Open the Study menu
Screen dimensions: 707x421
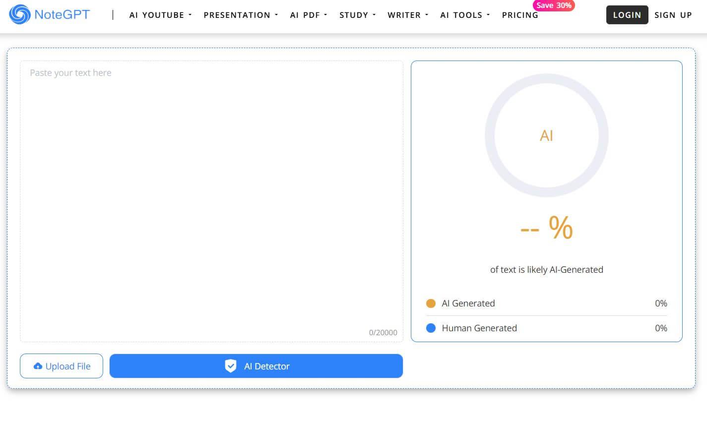click(357, 15)
